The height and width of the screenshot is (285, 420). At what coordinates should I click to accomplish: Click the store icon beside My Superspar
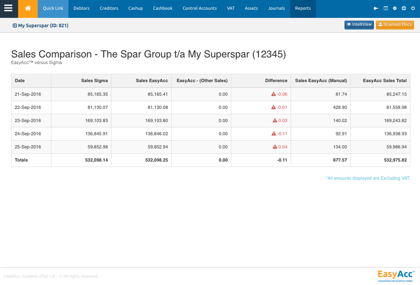pyautogui.click(x=15, y=26)
